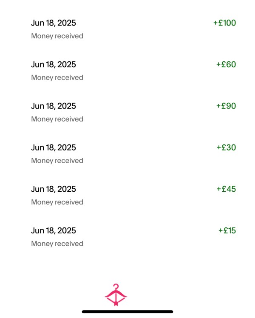Click the Jun 18, 2025 date above +£100

pos(54,23)
